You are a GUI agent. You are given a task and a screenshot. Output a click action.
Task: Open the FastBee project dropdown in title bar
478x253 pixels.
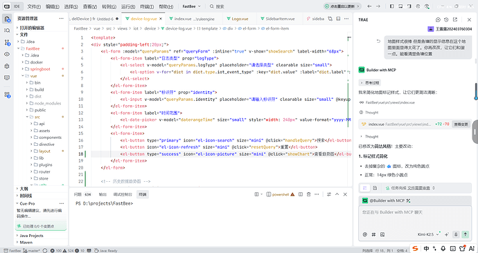(x=191, y=6)
